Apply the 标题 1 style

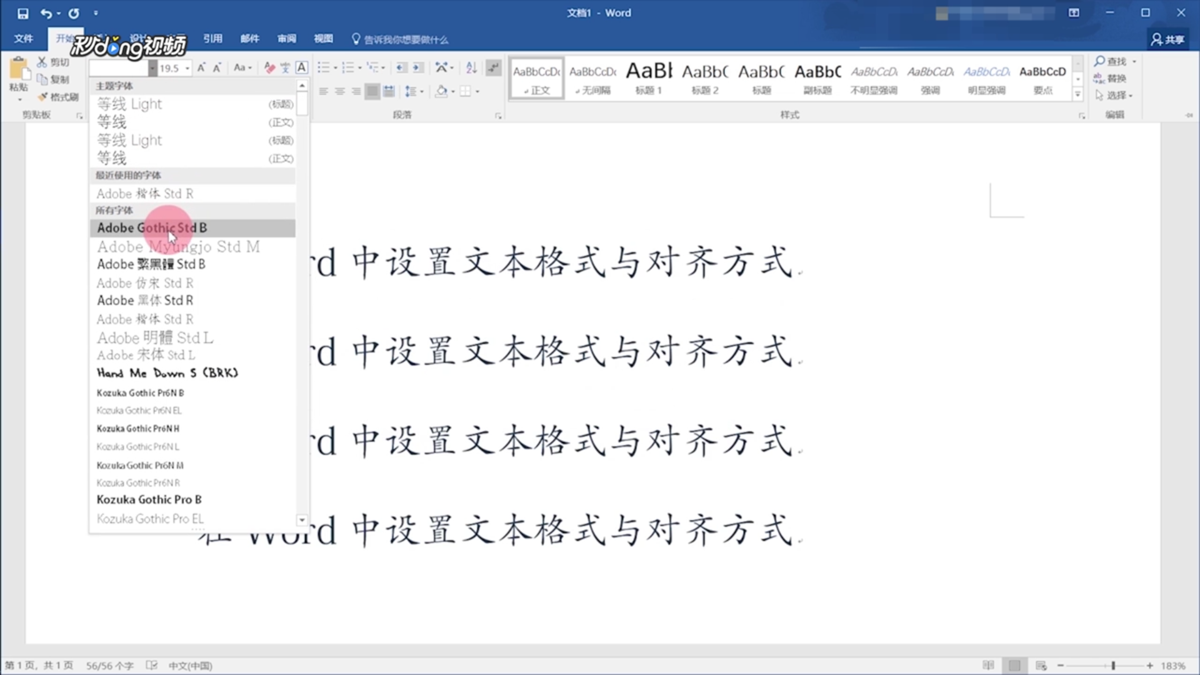648,78
